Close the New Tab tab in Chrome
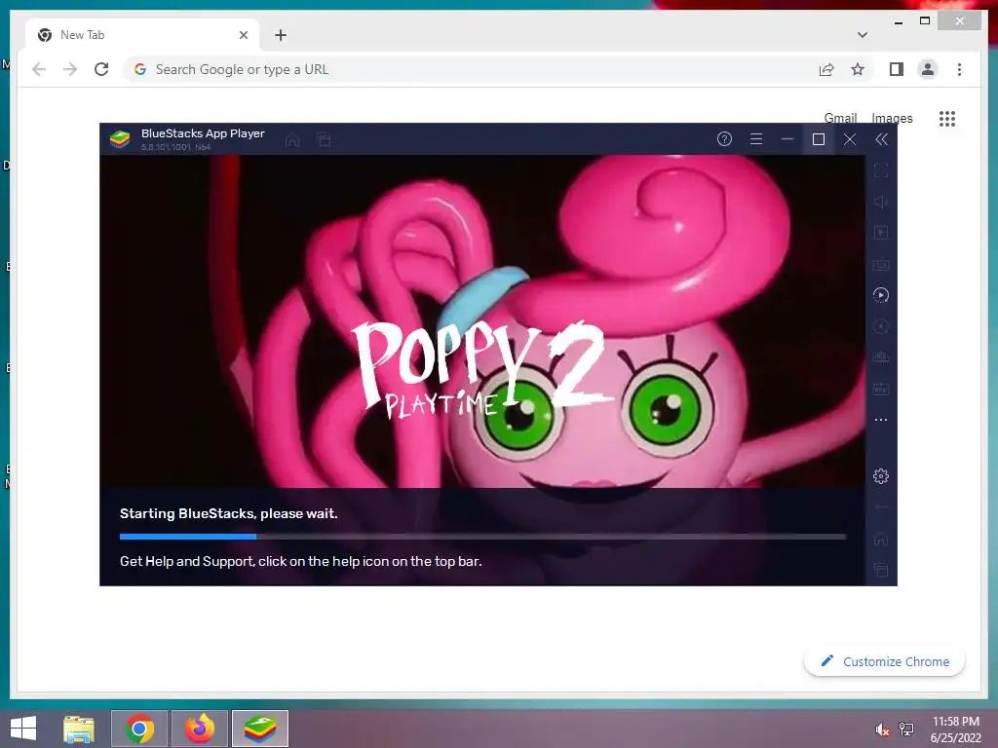Viewport: 998px width, 748px height. (243, 35)
